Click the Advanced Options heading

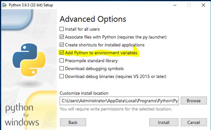point(93,19)
